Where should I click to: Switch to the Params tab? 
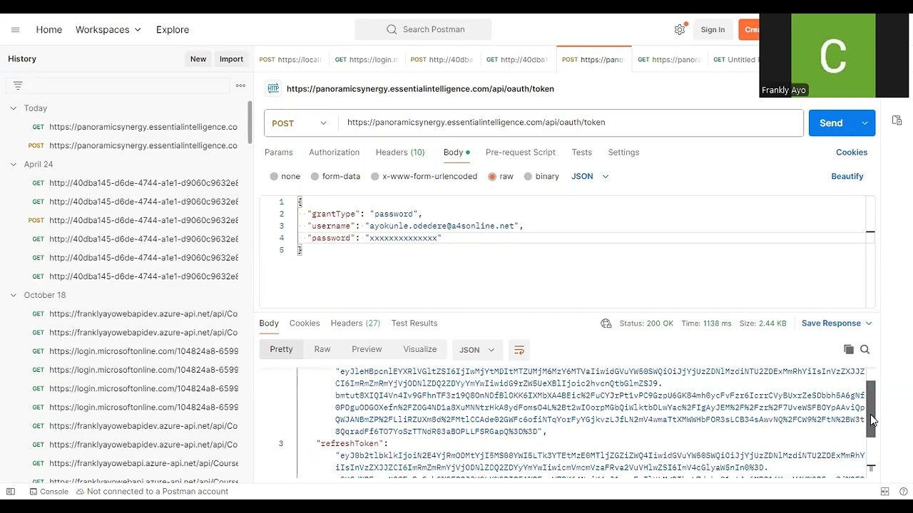point(279,152)
